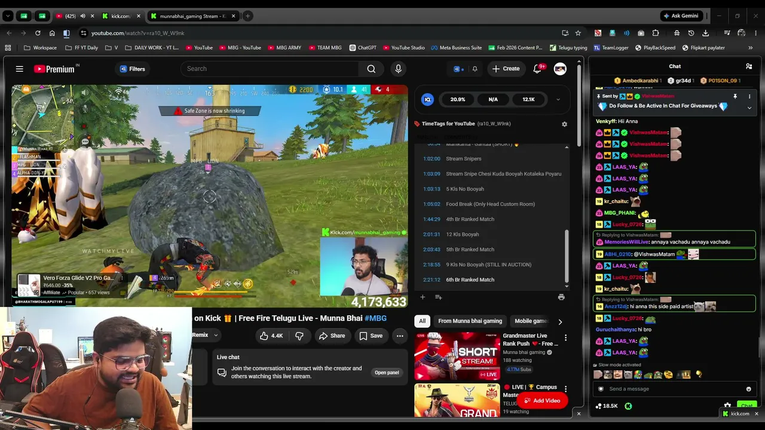Viewport: 765px width, 430px height.
Task: Open Kick chat settings gear
Action: 727,406
